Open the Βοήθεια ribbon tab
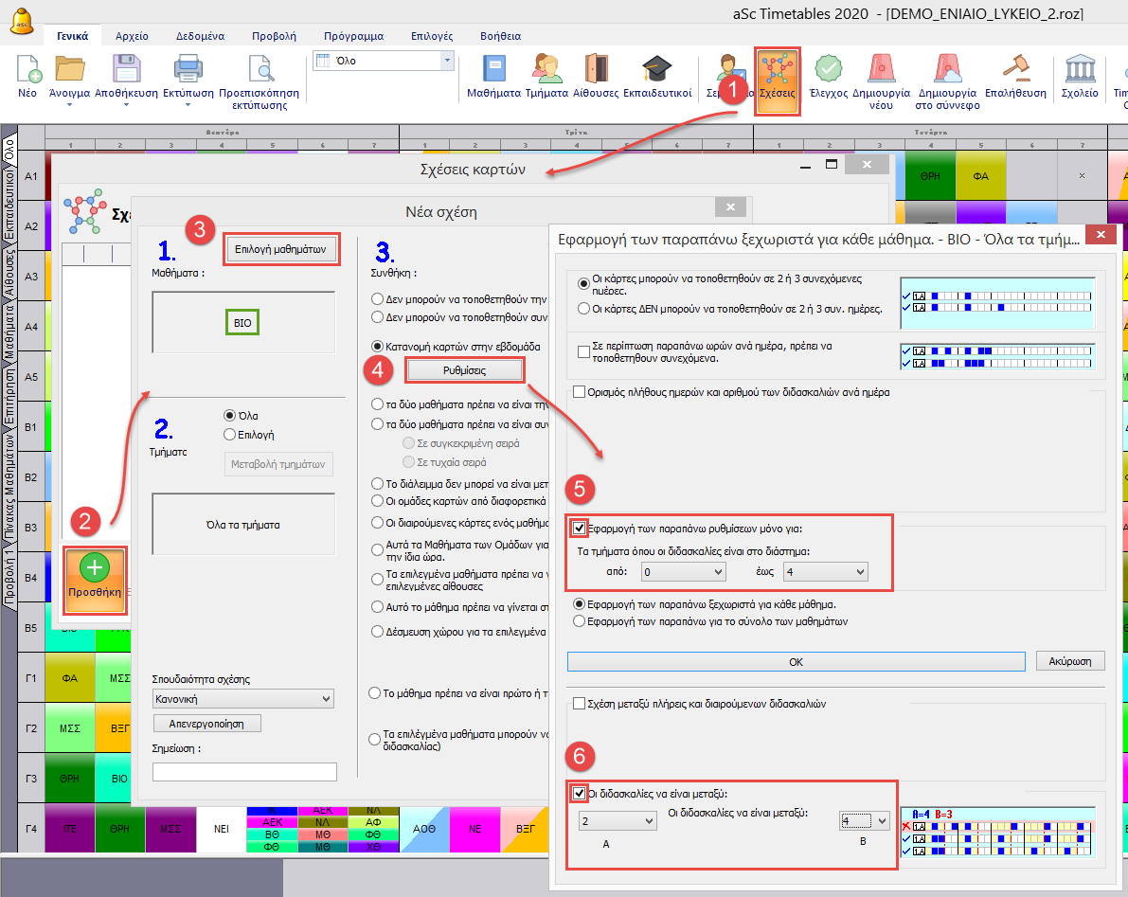Viewport: 1128px width, 897px height. coord(499,36)
